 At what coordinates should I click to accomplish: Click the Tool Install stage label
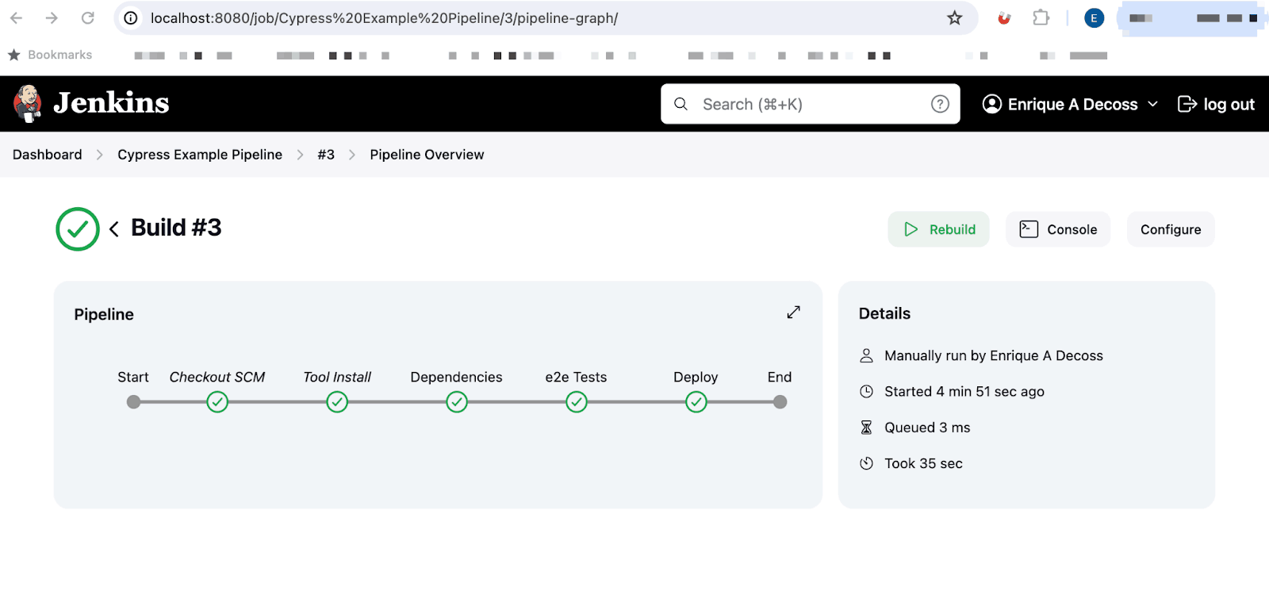(337, 377)
